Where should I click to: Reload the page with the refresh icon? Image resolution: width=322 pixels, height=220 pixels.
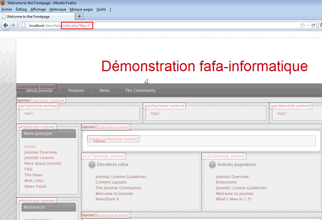313,25
